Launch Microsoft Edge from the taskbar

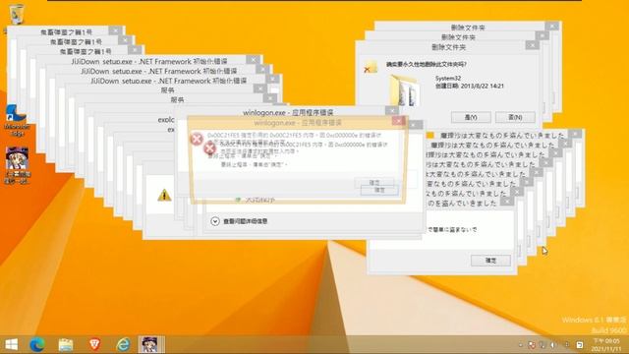click(37, 344)
